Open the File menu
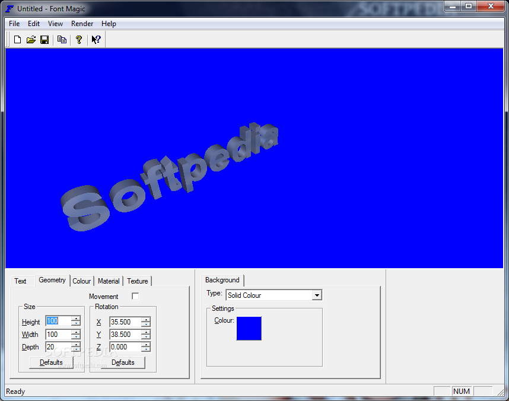509x401 pixels. tap(14, 24)
